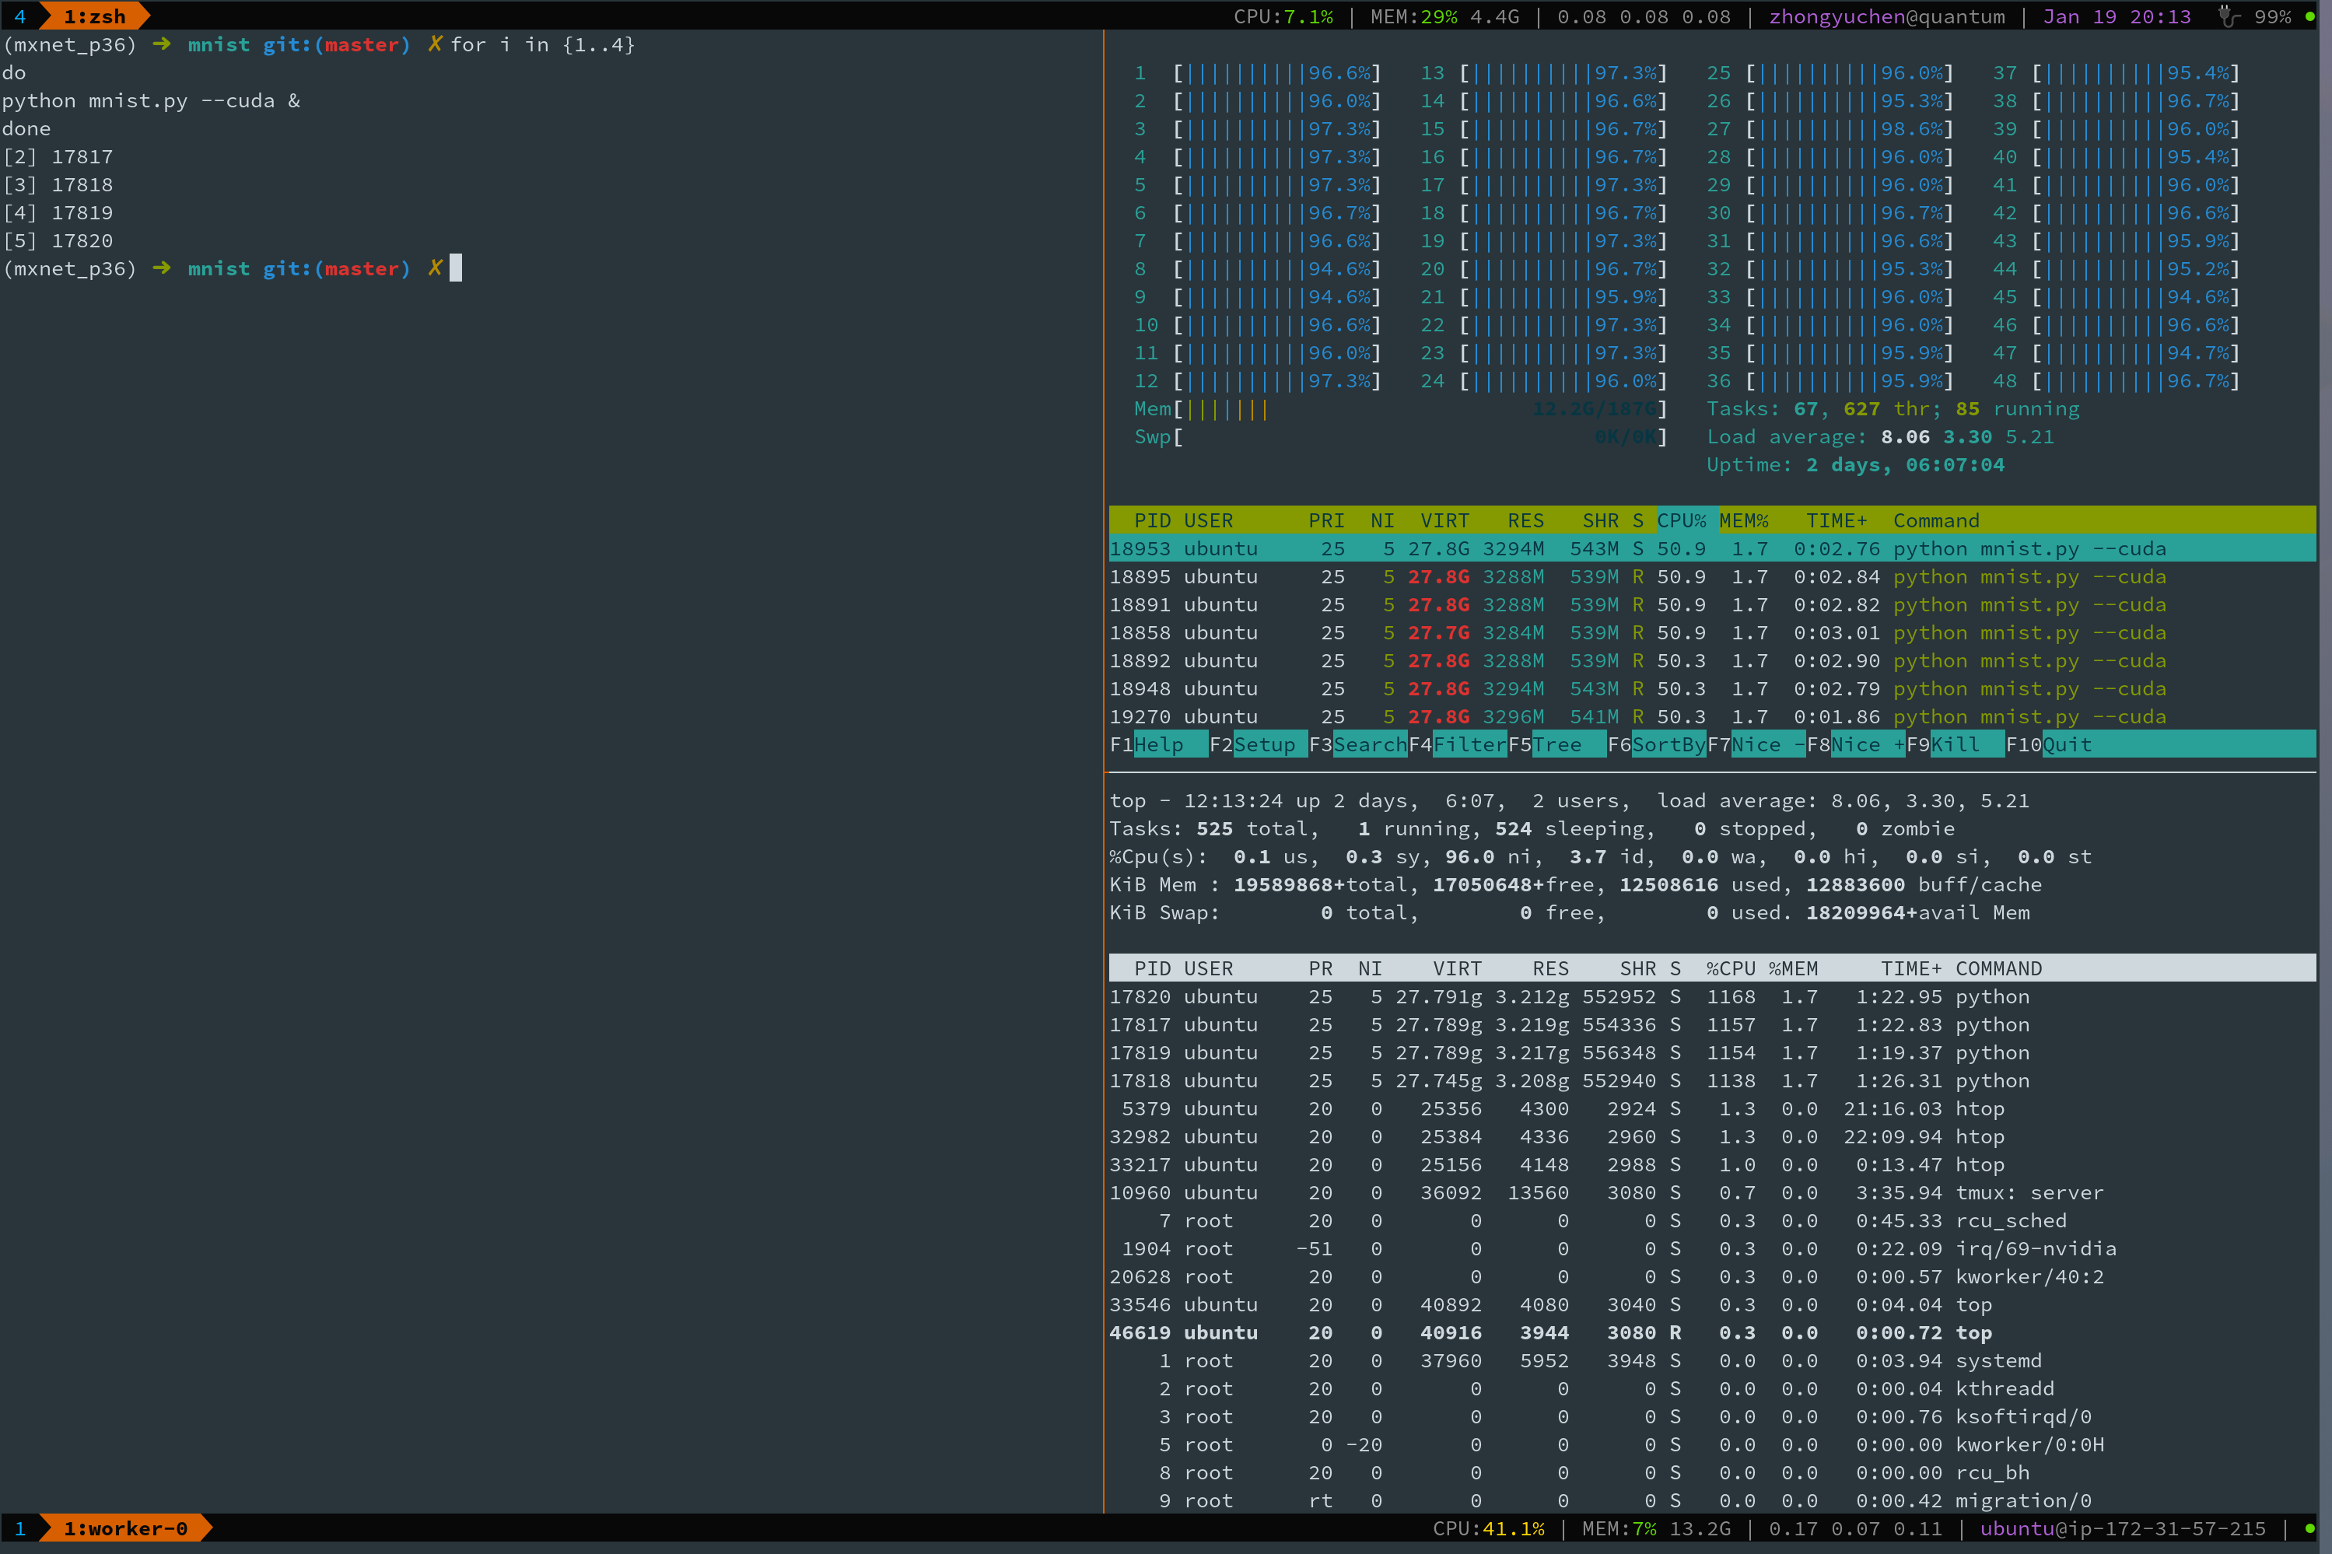
Task: Select the tmux window tab 1:zsh
Action: [x=94, y=16]
